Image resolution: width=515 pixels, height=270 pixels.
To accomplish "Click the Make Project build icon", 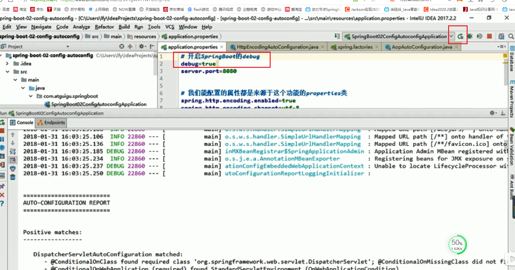I will point(337,36).
